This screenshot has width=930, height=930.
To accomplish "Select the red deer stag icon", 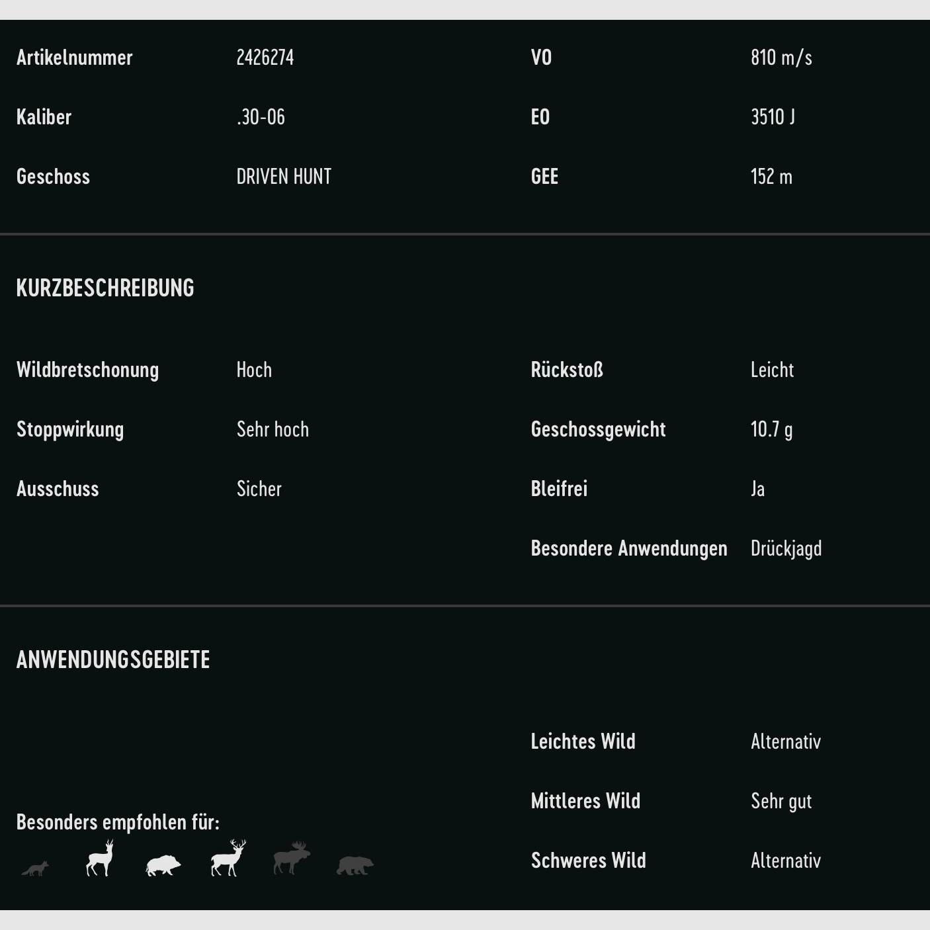I will [x=228, y=859].
